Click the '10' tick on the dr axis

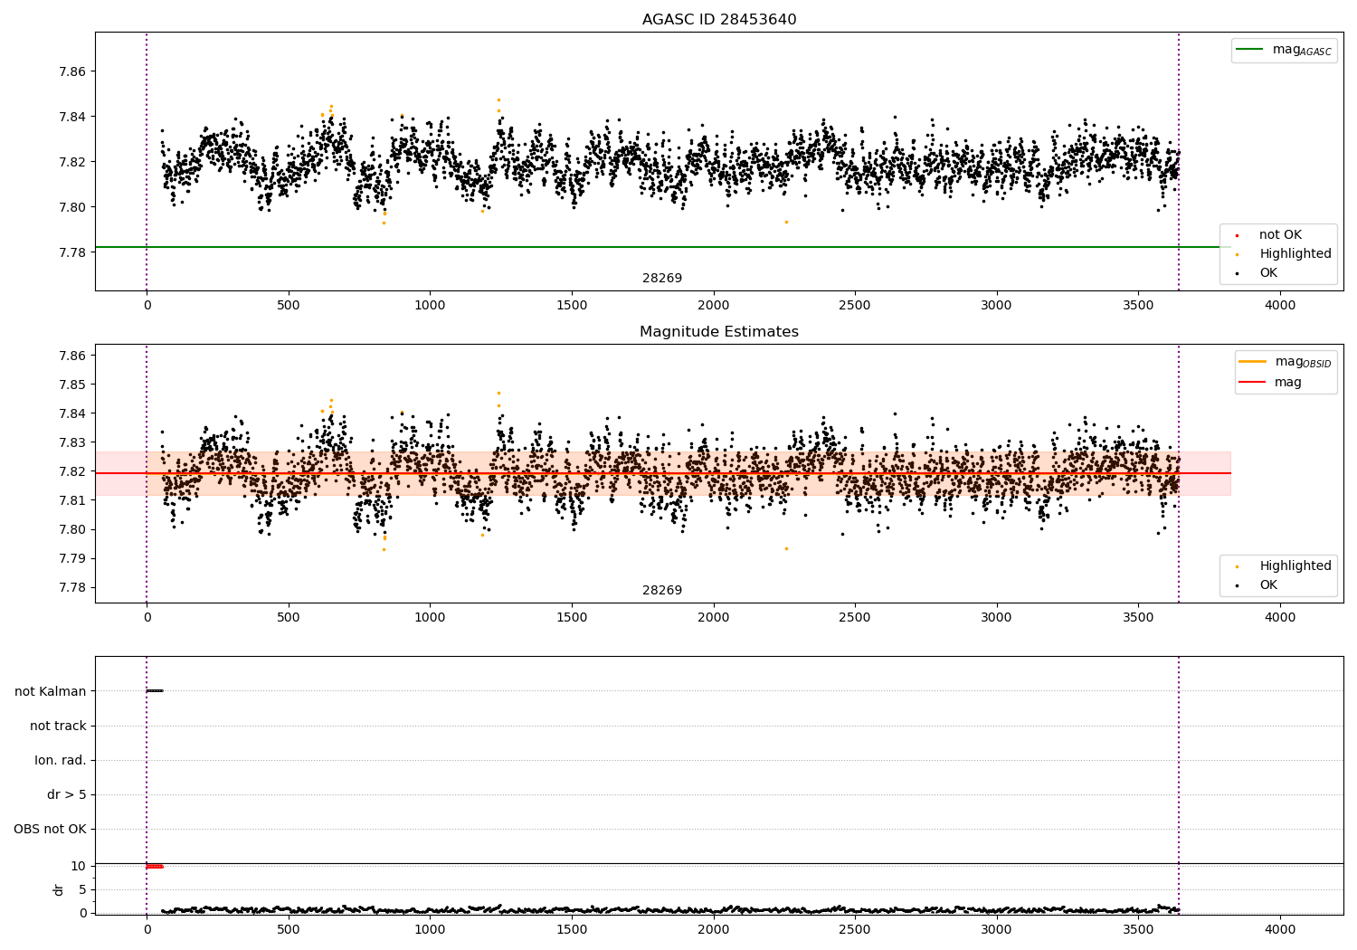pyautogui.click(x=79, y=867)
